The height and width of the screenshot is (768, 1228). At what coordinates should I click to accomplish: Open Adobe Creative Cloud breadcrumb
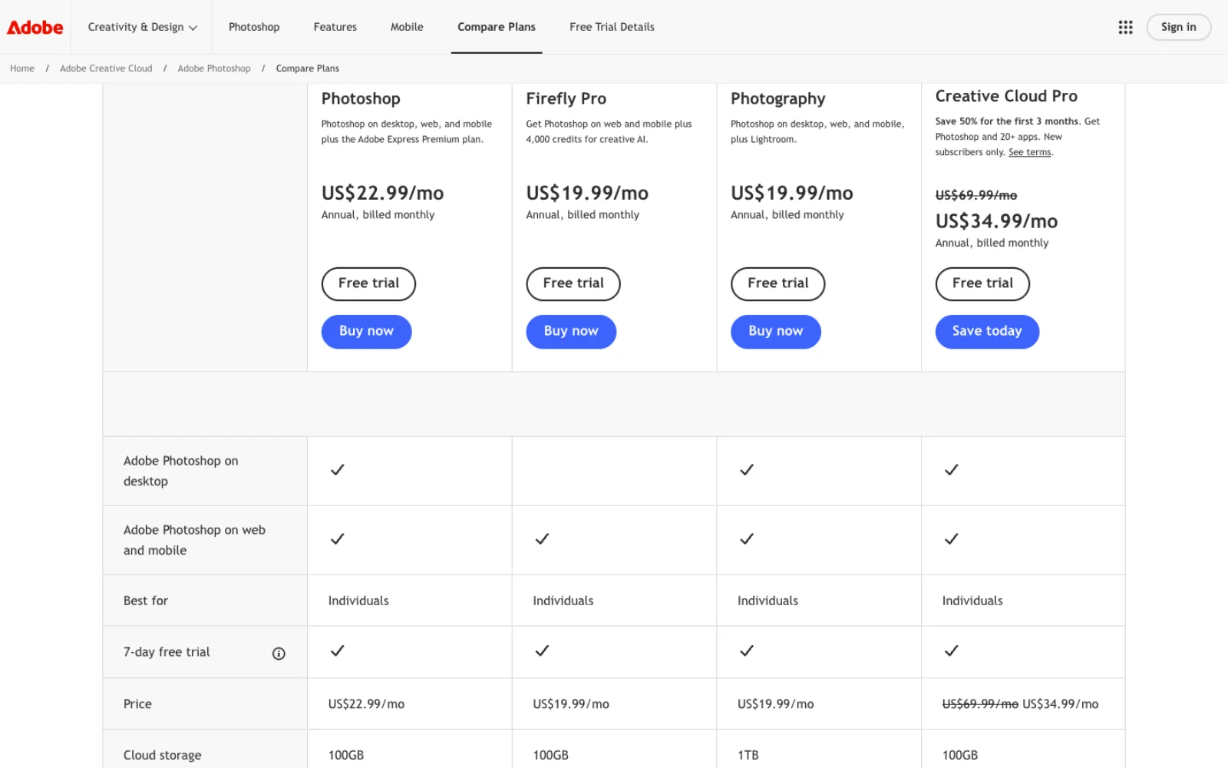click(x=106, y=68)
